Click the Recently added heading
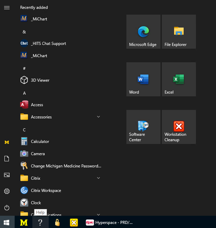 (34, 7)
